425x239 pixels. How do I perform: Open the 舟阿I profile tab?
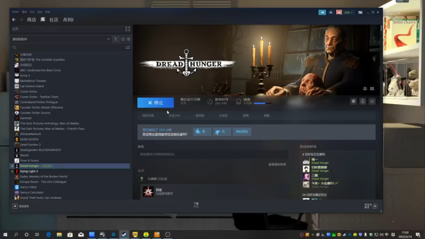point(68,20)
